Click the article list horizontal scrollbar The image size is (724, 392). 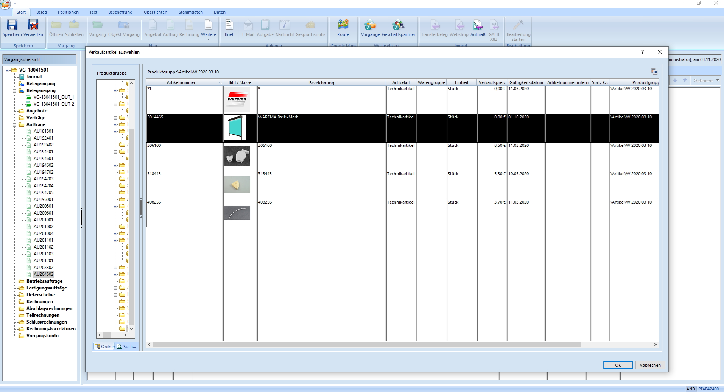tap(366, 345)
